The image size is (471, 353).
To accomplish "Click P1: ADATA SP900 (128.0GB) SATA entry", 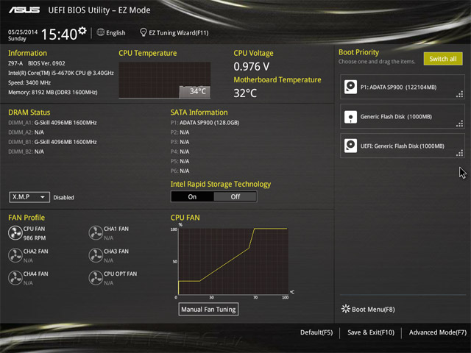I will coord(205,123).
